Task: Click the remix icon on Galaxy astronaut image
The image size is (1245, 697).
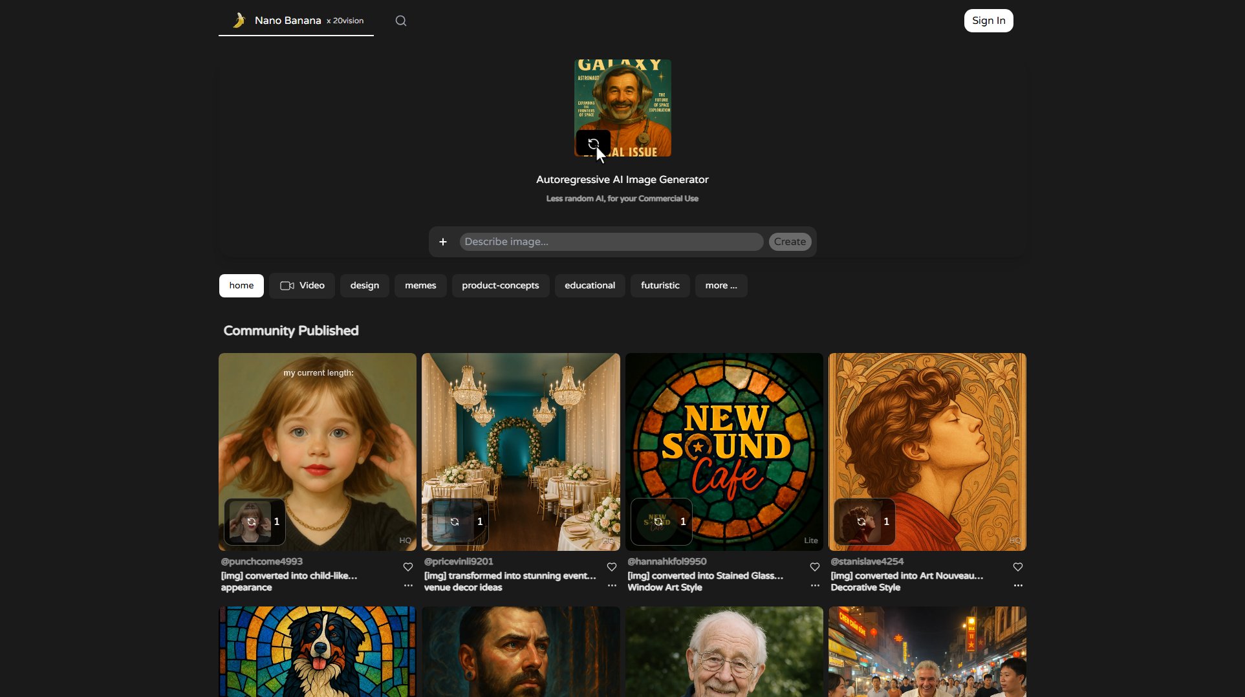Action: (x=593, y=143)
